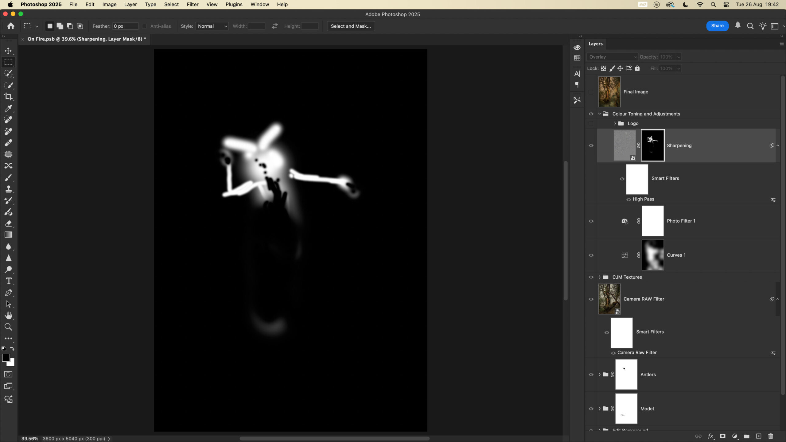The width and height of the screenshot is (786, 442).
Task: Select the Clone Stamp tool
Action: [8, 189]
